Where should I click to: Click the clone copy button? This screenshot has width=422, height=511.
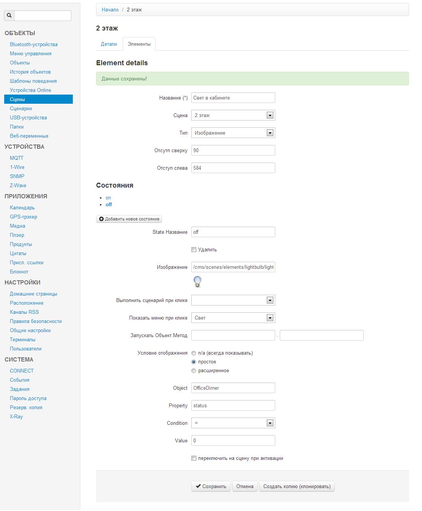click(x=297, y=486)
